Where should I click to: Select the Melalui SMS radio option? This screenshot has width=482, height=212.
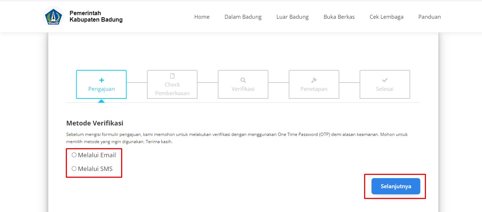point(74,168)
